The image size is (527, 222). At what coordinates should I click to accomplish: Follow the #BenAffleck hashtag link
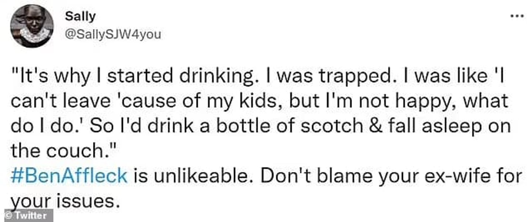point(69,174)
